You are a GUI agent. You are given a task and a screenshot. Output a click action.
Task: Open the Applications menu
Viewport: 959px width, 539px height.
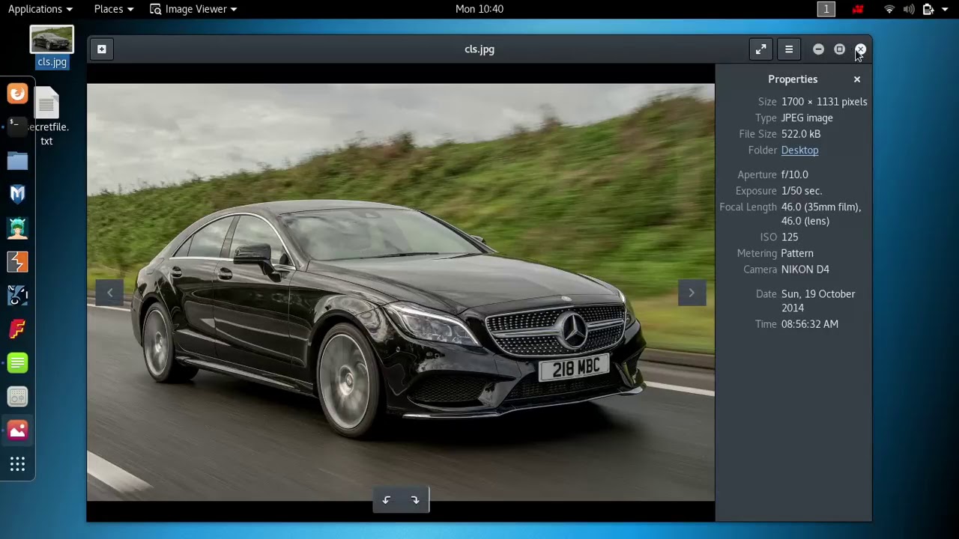click(x=40, y=9)
